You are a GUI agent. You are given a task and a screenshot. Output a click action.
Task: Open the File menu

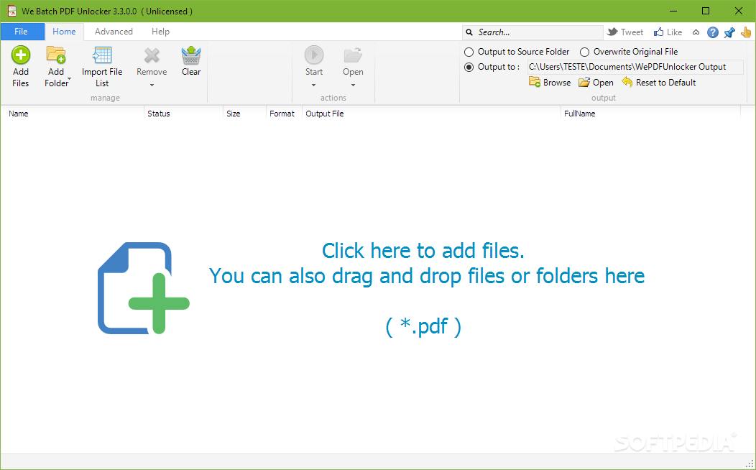(22, 32)
